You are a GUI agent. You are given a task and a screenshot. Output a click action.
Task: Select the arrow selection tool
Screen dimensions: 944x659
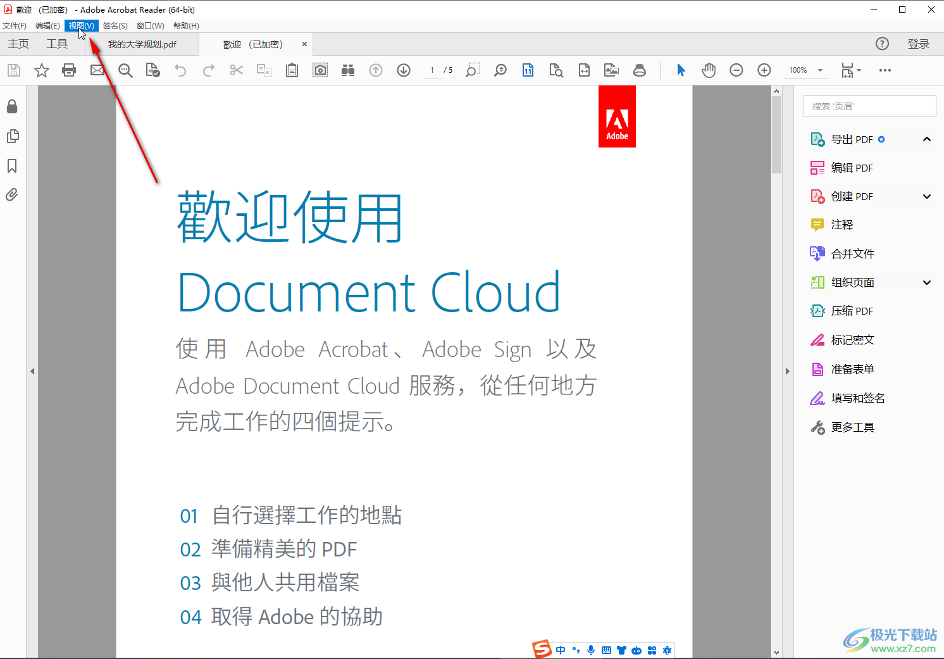[681, 70]
